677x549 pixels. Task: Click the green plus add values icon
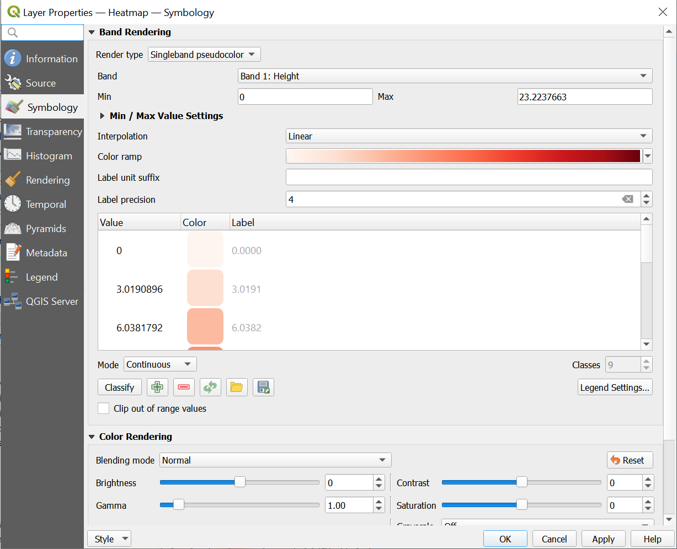click(157, 387)
